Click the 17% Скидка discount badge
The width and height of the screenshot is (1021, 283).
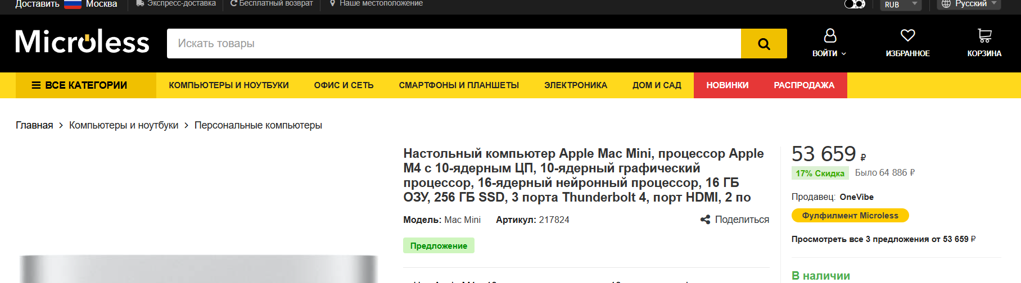pyautogui.click(x=820, y=173)
